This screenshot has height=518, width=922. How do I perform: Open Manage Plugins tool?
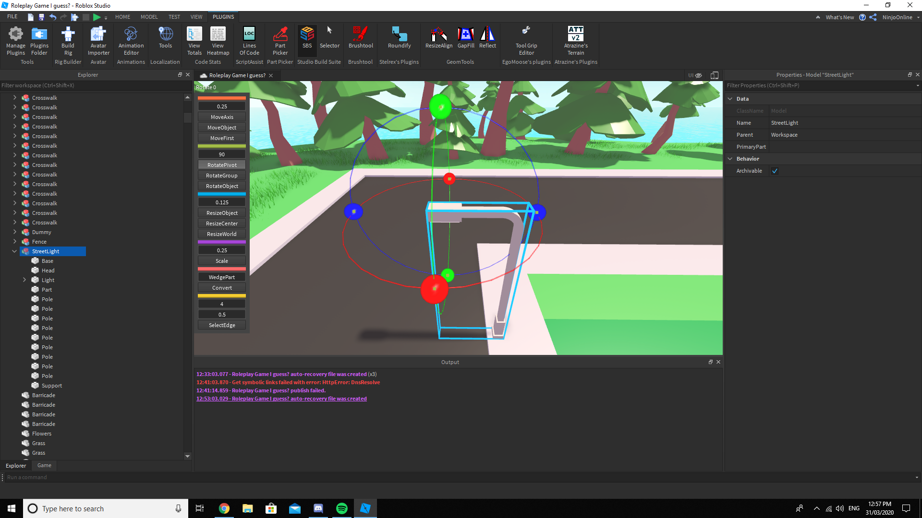coord(16,41)
